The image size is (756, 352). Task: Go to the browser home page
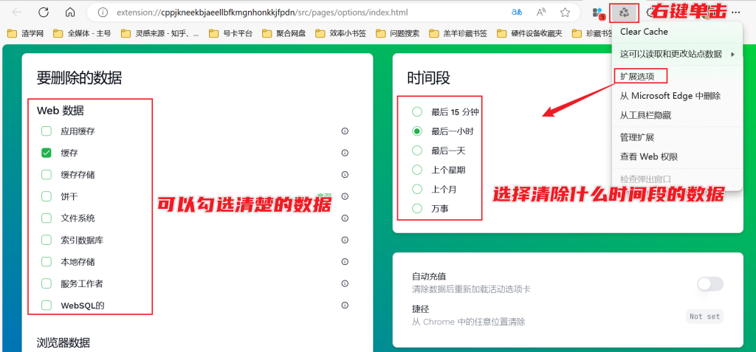click(70, 13)
